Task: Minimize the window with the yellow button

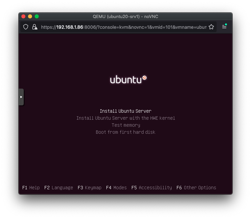Action: pos(30,16)
